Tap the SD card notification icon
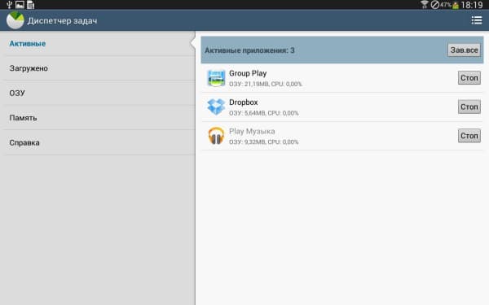This screenshot has height=305, width=489. [31, 4]
